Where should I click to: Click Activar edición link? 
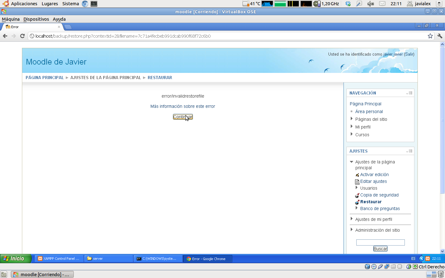(375, 175)
